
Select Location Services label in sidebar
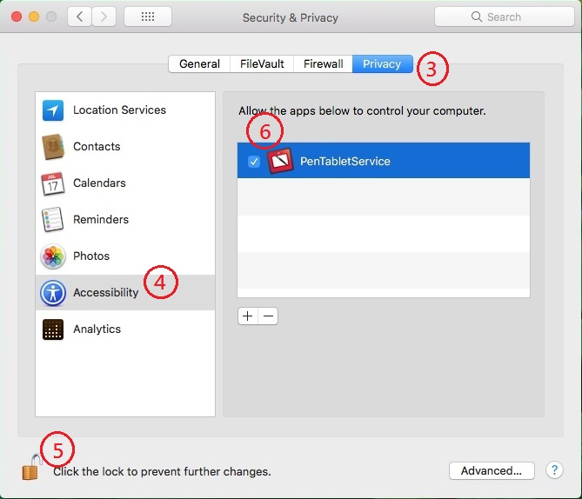pos(119,110)
